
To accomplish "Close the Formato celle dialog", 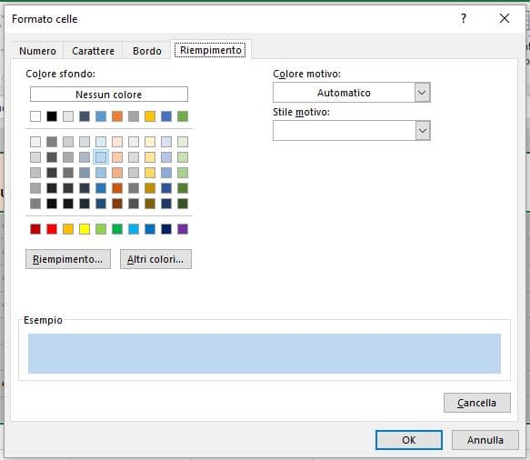I will pyautogui.click(x=505, y=18).
